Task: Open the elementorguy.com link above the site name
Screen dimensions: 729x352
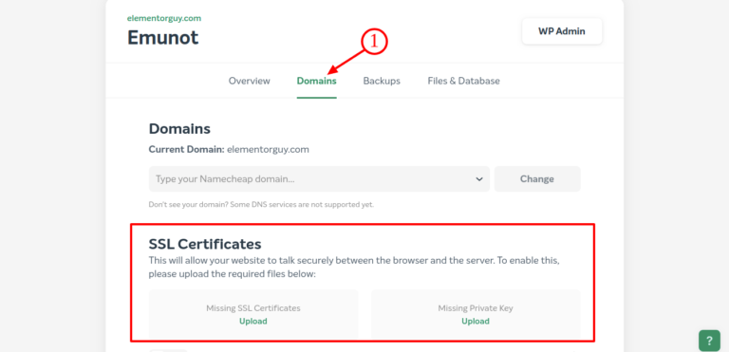Action: (164, 19)
